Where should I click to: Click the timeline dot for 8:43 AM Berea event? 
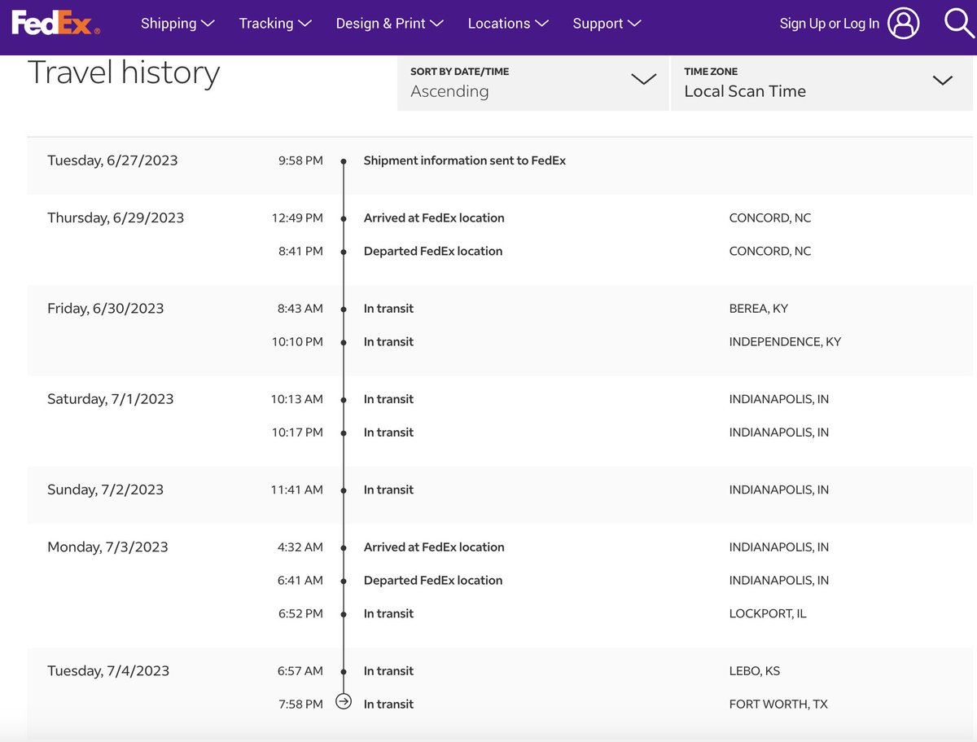(344, 309)
